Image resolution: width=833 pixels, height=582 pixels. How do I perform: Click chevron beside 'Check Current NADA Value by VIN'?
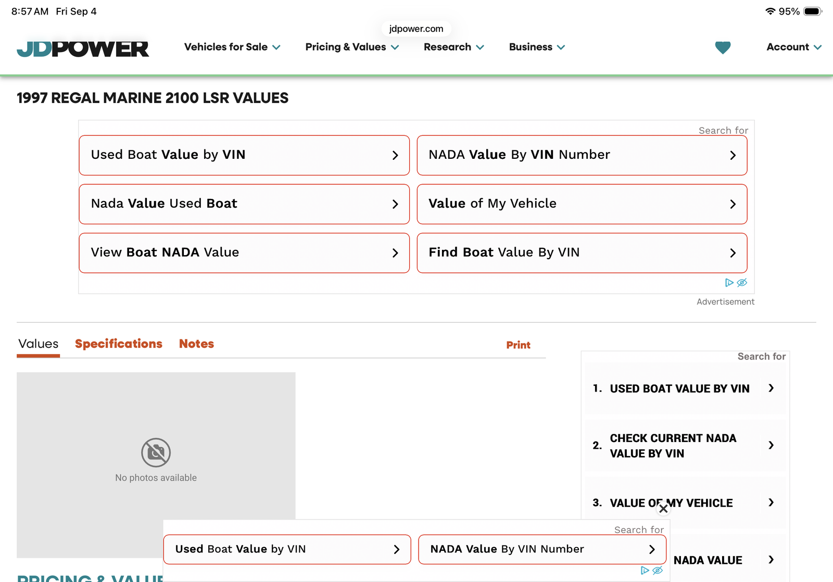771,445
